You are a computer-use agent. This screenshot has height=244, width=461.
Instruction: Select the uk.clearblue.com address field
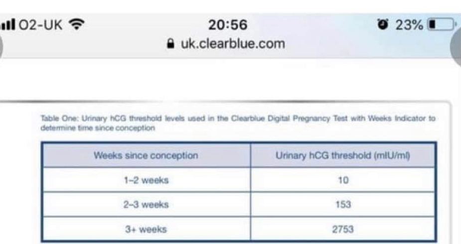click(x=232, y=44)
